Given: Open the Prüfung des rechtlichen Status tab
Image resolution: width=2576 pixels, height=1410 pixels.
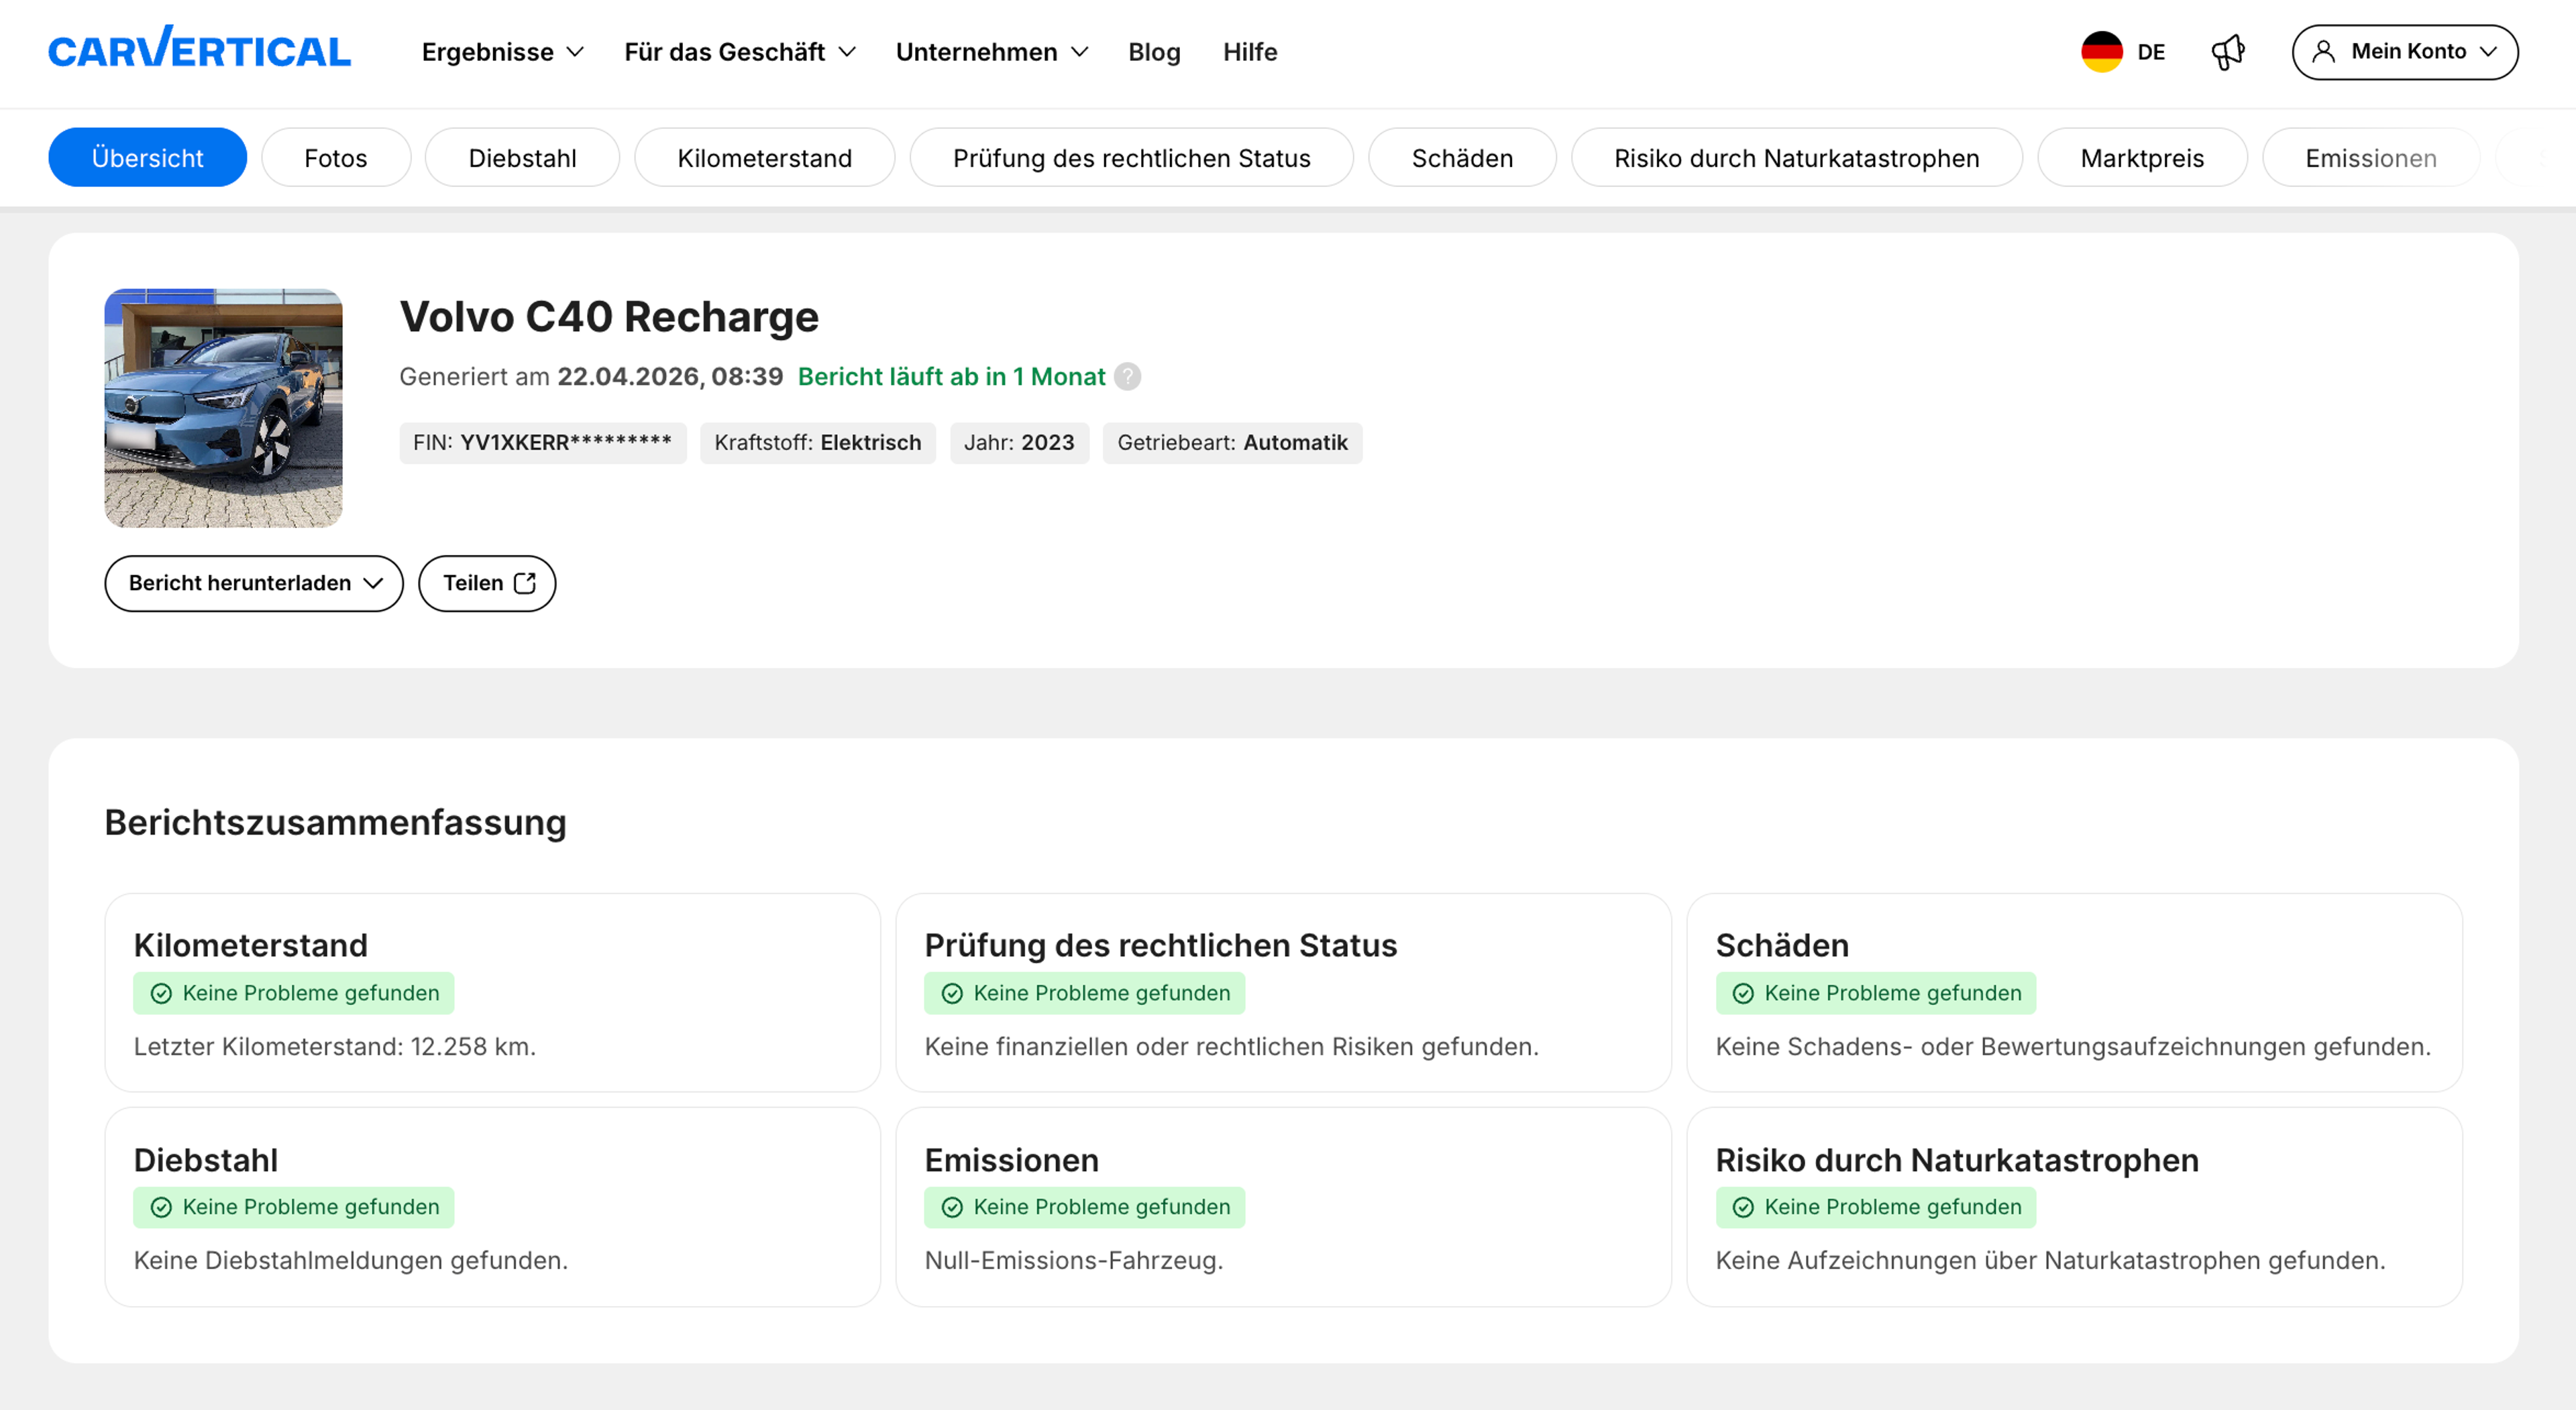Looking at the screenshot, I should [1132, 158].
